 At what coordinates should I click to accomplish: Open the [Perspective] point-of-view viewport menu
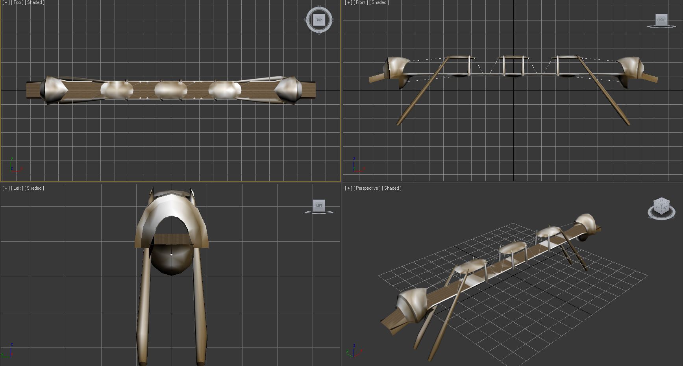pyautogui.click(x=367, y=188)
